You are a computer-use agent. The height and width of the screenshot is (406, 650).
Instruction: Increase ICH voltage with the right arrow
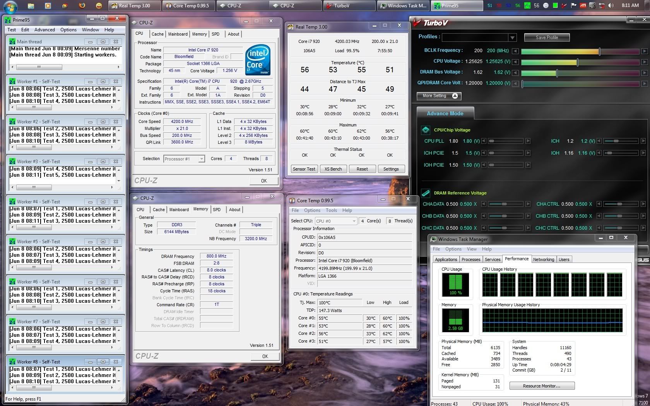[643, 141]
